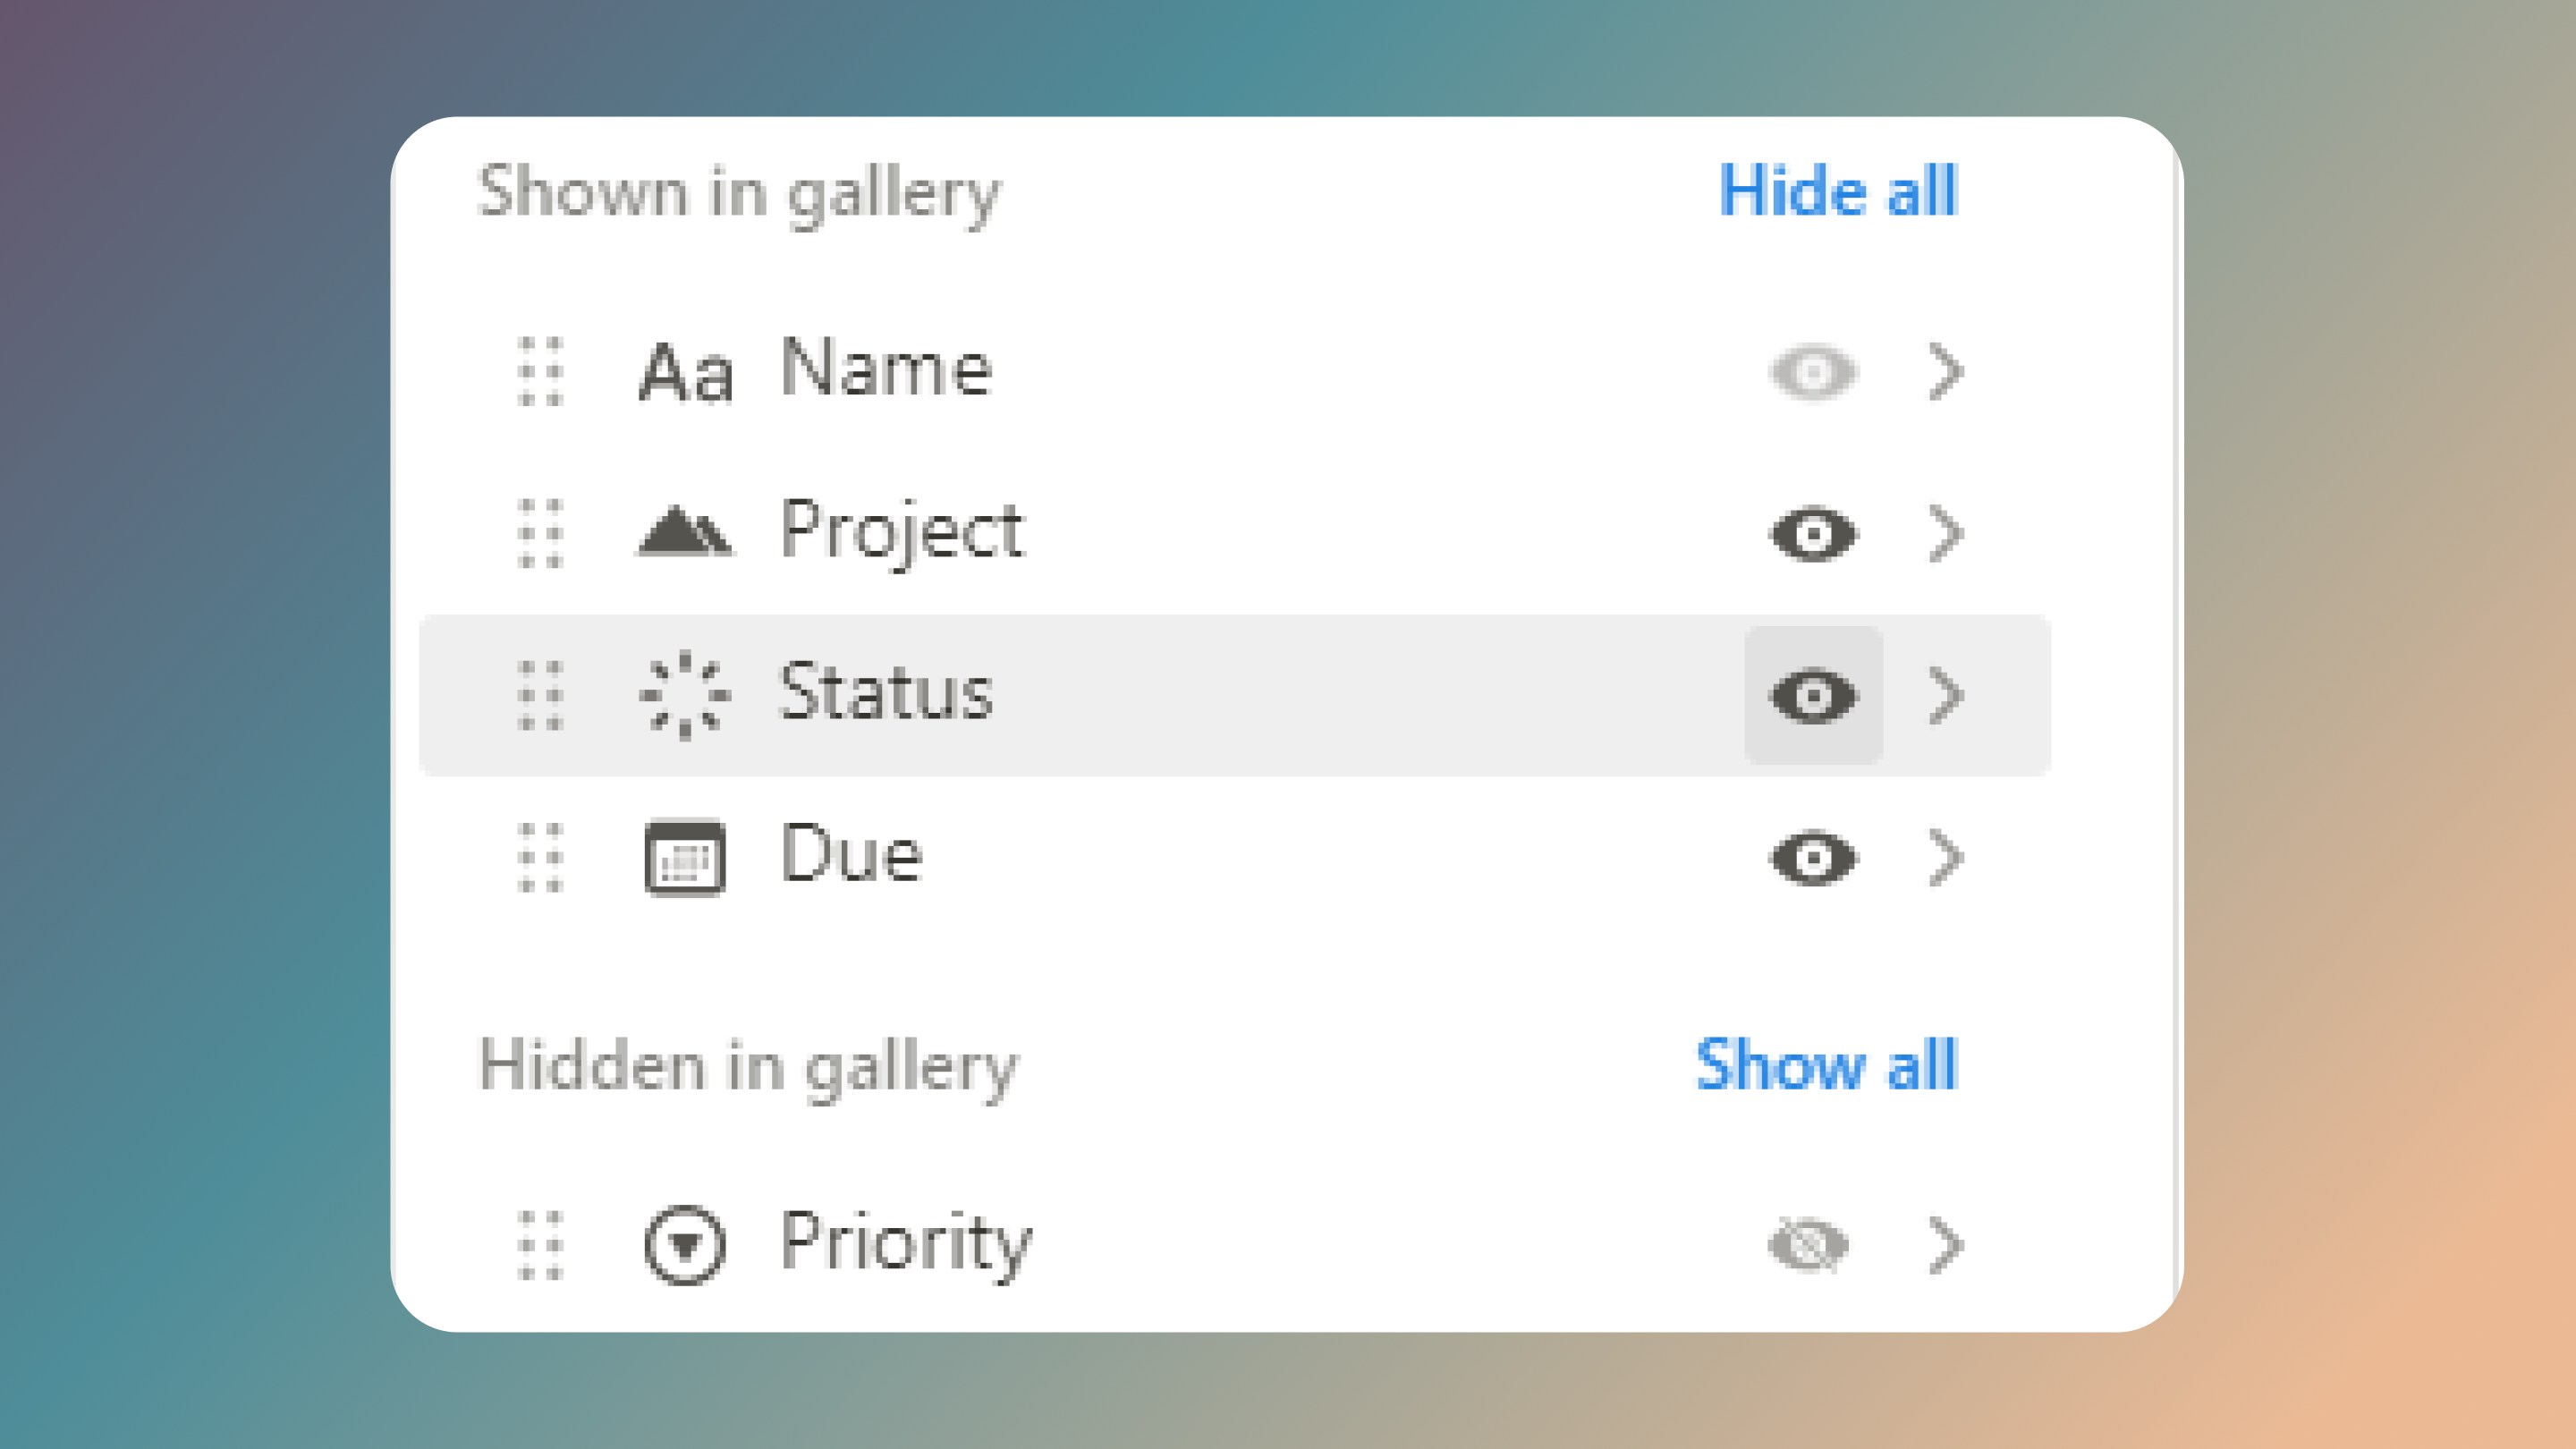Click Hide all to hide shown properties
Viewport: 2576px width, 1449px height.
pyautogui.click(x=1840, y=192)
